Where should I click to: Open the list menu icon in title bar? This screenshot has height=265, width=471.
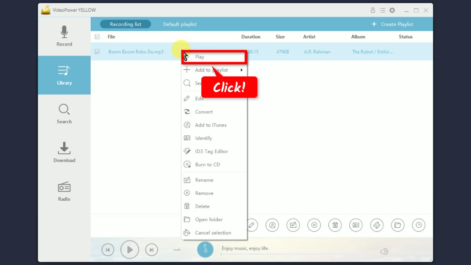[382, 10]
